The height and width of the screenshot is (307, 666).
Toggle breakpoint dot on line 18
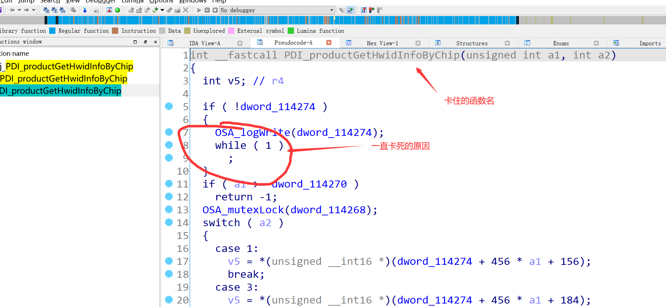(169, 274)
